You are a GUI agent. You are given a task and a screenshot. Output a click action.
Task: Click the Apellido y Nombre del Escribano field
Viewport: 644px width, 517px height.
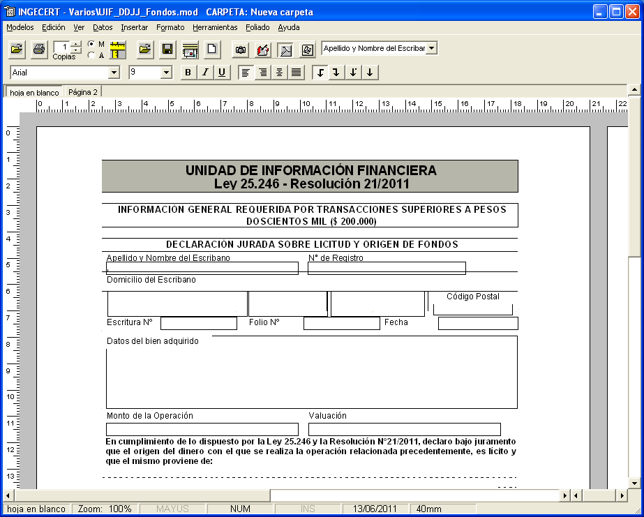point(202,268)
